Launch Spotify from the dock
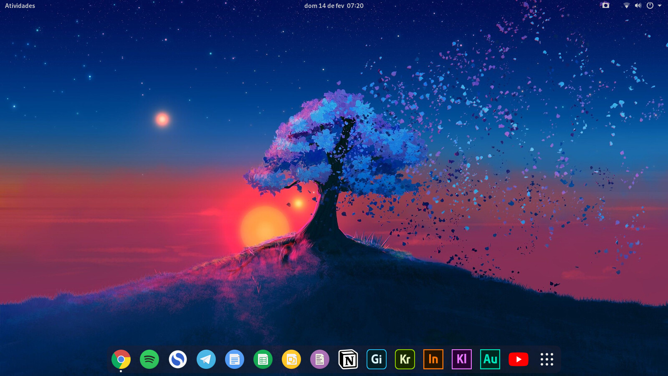This screenshot has height=376, width=668. [149, 359]
